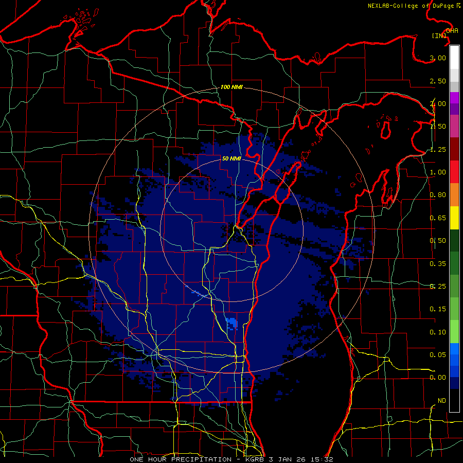Click the light blue 0.05 legend swatch
The height and width of the screenshot is (463, 463).
454,349
